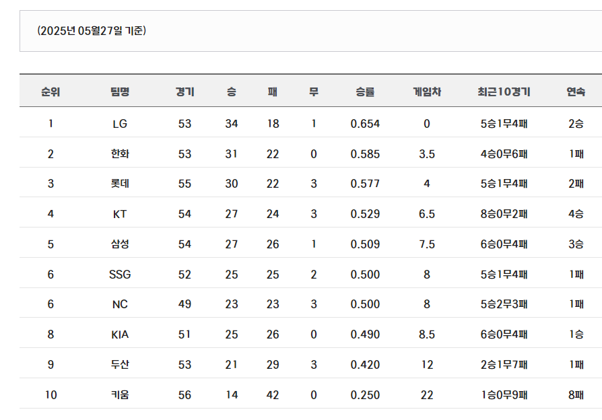602x420 pixels.
Task: Click LG's 0.654 win rate cell
Action: (365, 124)
